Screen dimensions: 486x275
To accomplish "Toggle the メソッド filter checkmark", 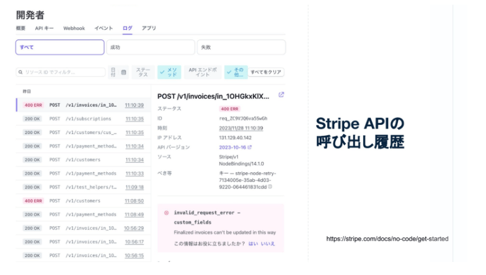I will (162, 72).
